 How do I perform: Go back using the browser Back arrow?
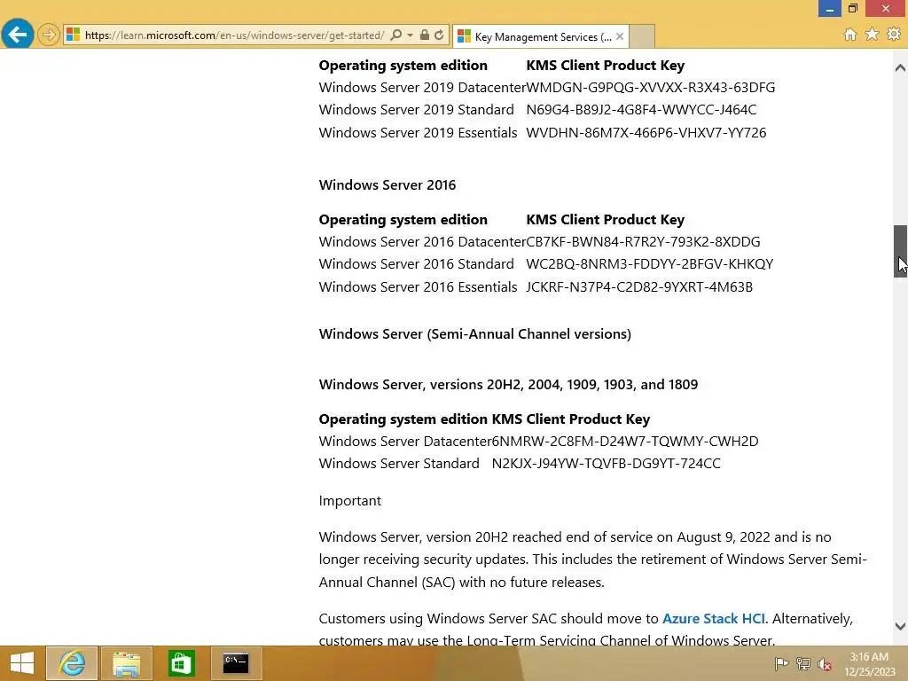point(18,35)
